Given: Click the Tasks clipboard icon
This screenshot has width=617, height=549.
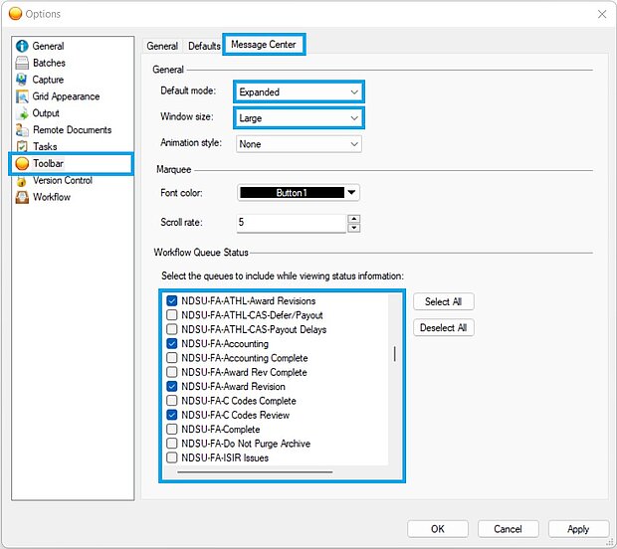Looking at the screenshot, I should [22, 146].
